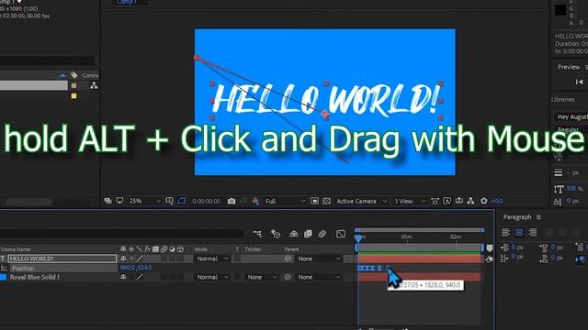Viewport: 588px width, 330px height.
Task: Click the Draft 3D icon in timeline
Action: coord(276,234)
